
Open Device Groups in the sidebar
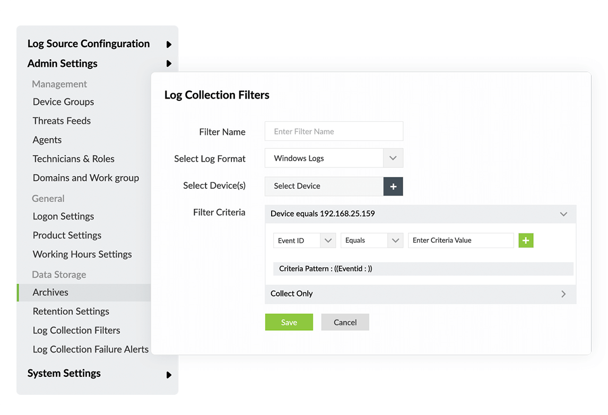coord(63,102)
